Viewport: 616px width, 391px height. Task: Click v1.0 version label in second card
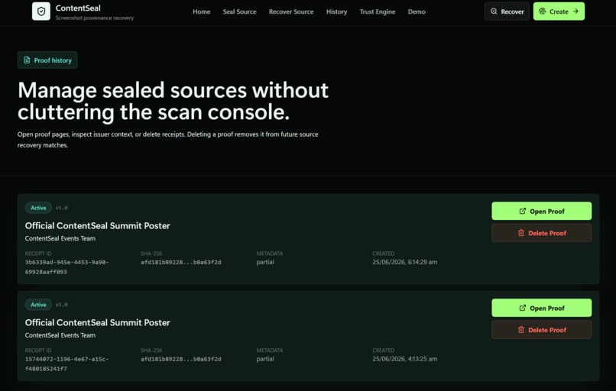point(61,305)
